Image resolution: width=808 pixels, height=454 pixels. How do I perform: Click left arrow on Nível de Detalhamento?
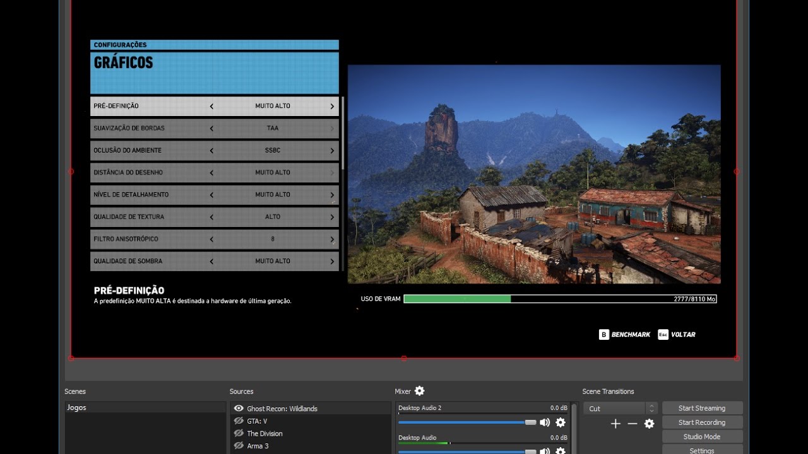pyautogui.click(x=211, y=194)
